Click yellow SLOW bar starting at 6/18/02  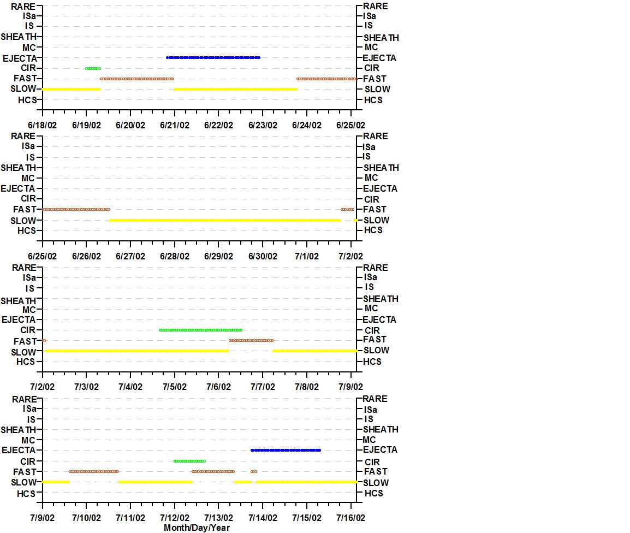tap(72, 89)
